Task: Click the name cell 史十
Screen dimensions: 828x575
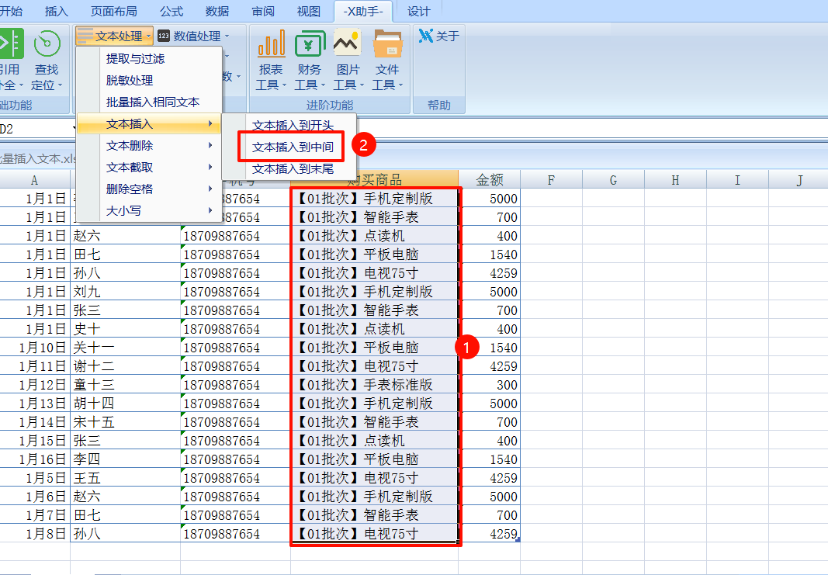Action: coord(125,328)
